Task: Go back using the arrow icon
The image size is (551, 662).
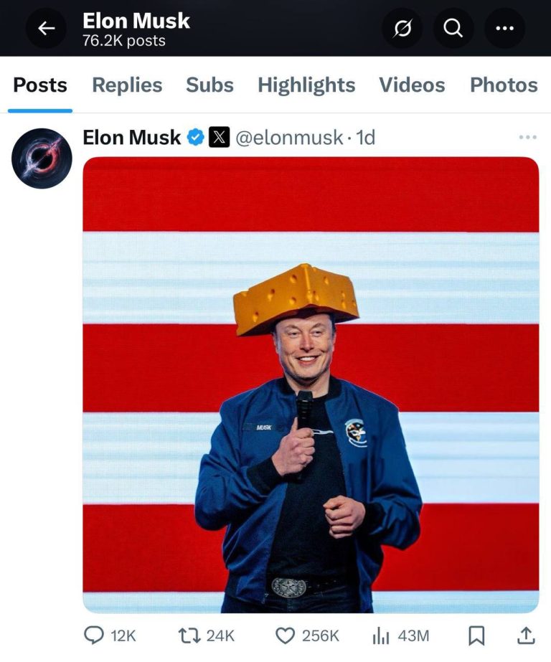Action: 46,28
